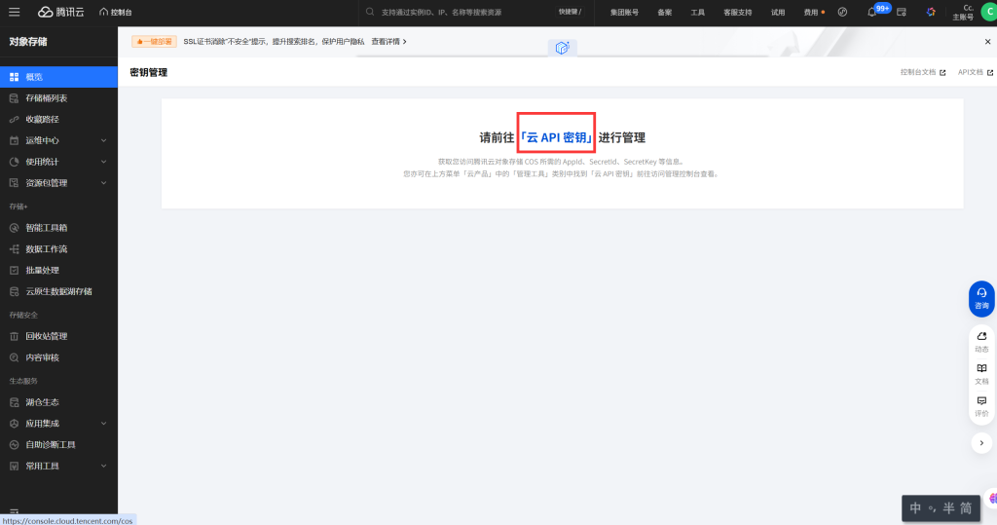Click the 中 input method indicator
997x525 pixels.
[915, 508]
